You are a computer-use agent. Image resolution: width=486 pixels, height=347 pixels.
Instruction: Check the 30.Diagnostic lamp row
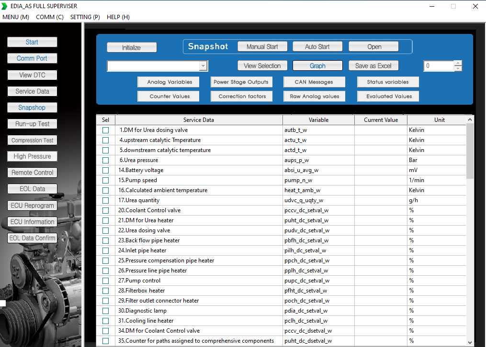106,311
